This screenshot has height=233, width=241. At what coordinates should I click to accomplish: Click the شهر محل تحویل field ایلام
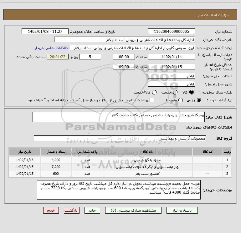172,84
